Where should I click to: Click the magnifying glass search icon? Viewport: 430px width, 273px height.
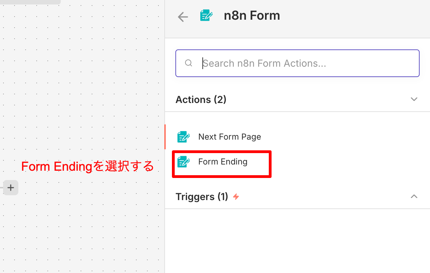tap(189, 63)
